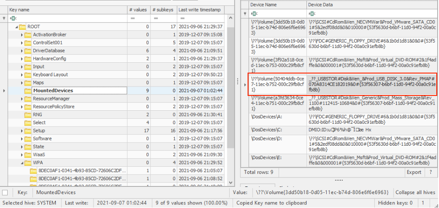
Task: Expand the HardwareConfig key
Action: tap(22, 59)
